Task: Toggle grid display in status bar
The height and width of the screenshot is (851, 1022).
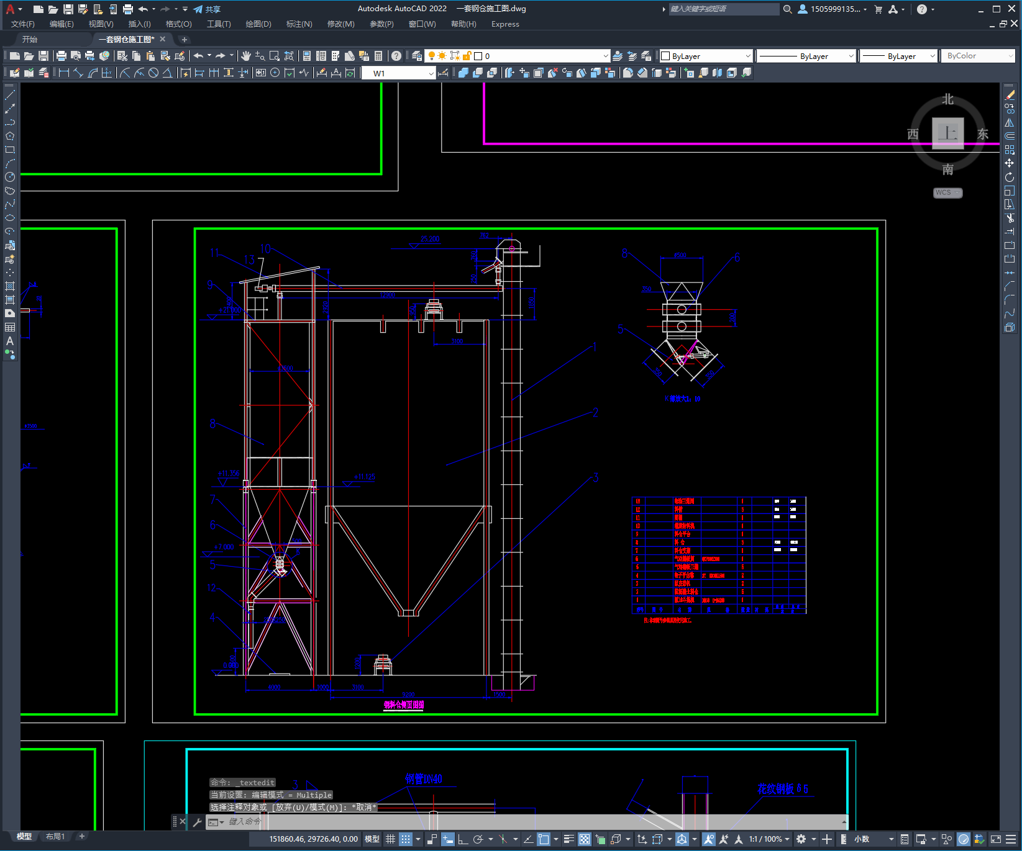Action: tap(390, 839)
